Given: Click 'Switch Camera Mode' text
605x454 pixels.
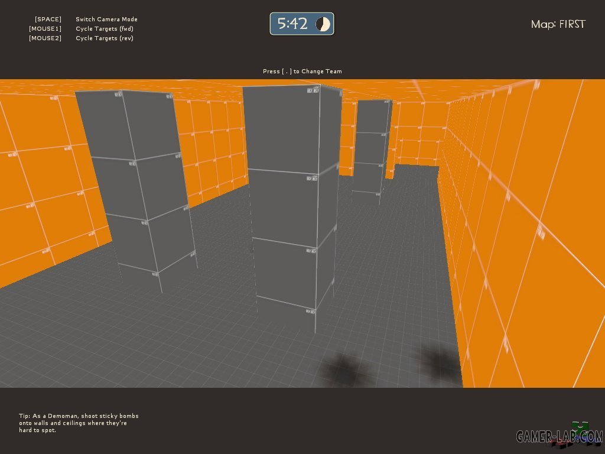Looking at the screenshot, I should coord(106,20).
